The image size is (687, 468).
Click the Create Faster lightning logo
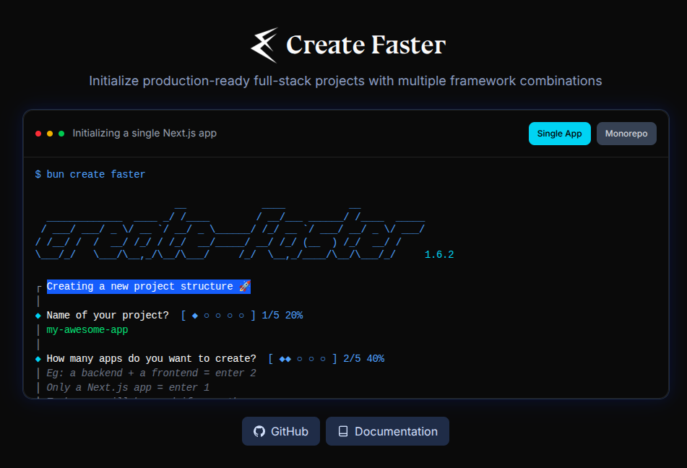click(264, 45)
